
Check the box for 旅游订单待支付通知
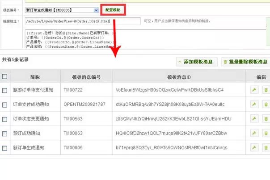click(4, 91)
